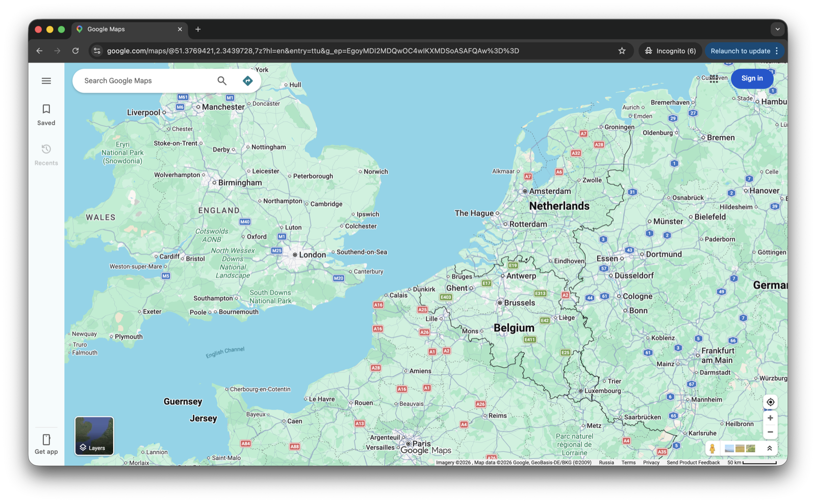
Task: Click the Sign in button
Action: (x=752, y=78)
